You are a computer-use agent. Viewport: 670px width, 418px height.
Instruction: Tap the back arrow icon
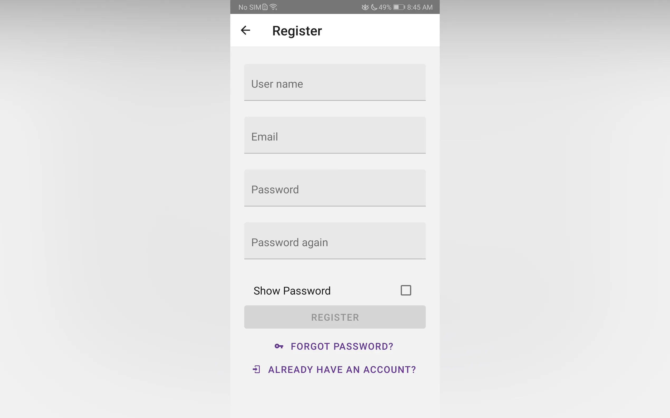pos(245,30)
